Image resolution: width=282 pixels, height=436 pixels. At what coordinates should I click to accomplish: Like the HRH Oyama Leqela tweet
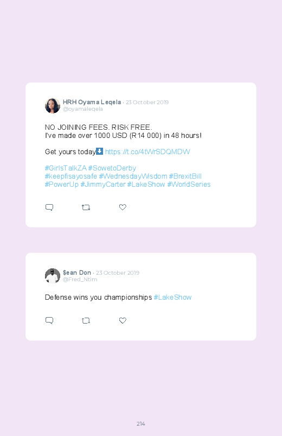123,207
